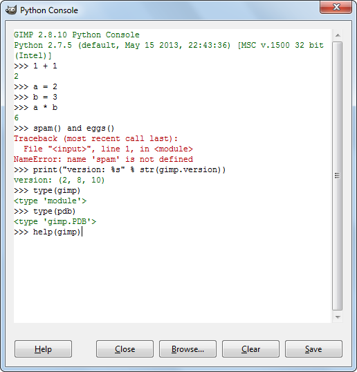Screen dimensions: 357x372
Task: Click the GIMP Wilber icon in title bar
Action: pyautogui.click(x=11, y=10)
